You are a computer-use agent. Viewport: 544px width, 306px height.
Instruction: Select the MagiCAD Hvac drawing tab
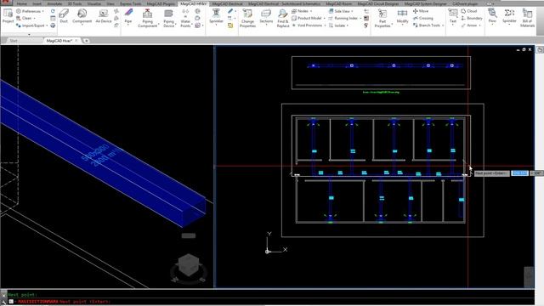tap(59, 41)
